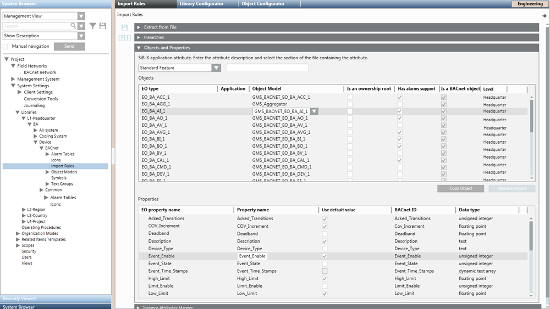This screenshot has width=550, height=309.
Task: Click the search magnifier icon
Action: tap(73, 26)
